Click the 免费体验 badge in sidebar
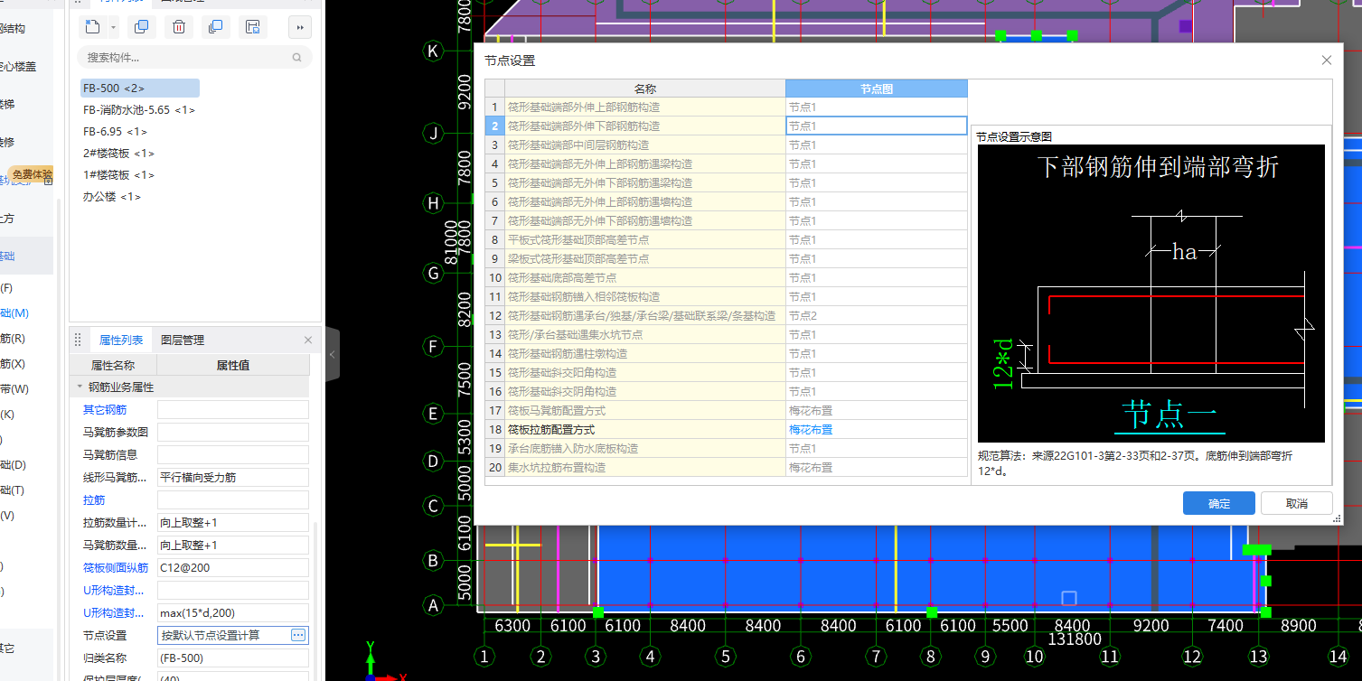 [x=31, y=173]
